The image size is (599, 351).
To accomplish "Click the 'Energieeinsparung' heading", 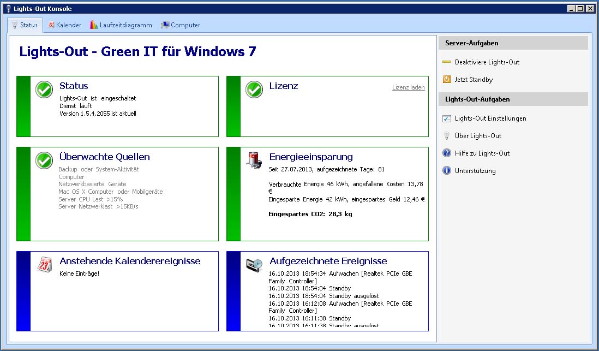I will click(311, 157).
